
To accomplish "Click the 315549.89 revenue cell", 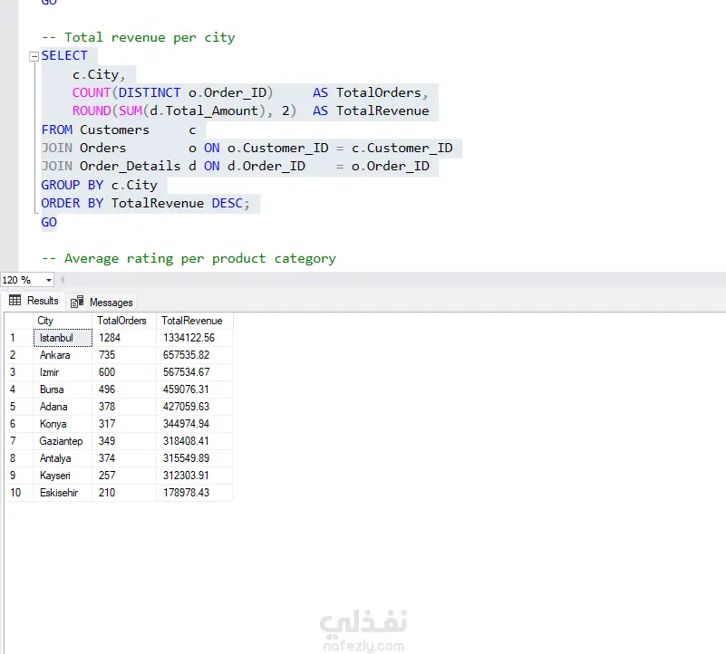I will (x=195, y=458).
